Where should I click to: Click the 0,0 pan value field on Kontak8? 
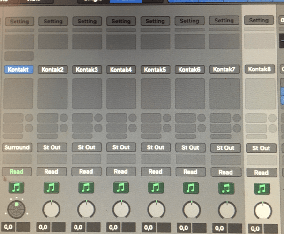[255, 228]
